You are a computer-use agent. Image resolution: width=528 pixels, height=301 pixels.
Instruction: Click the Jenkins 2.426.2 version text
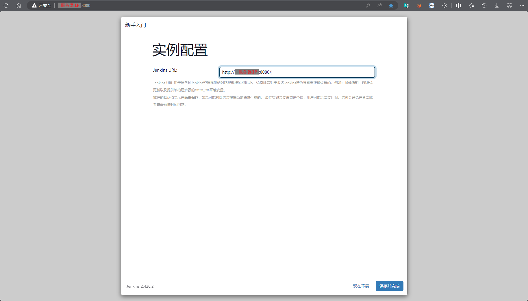[x=140, y=286]
